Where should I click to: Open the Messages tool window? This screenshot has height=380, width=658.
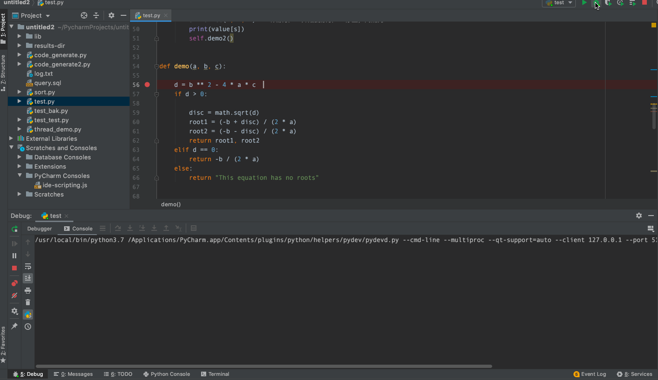(x=73, y=374)
